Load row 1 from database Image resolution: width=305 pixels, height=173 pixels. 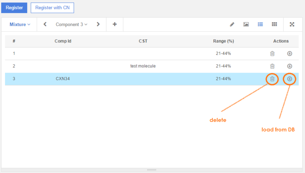click(290, 53)
